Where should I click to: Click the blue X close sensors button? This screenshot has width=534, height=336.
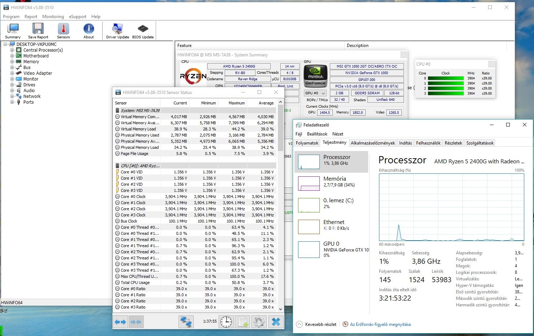(276, 322)
